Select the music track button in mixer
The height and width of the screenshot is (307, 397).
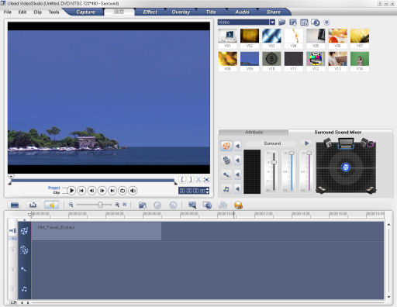(226, 189)
